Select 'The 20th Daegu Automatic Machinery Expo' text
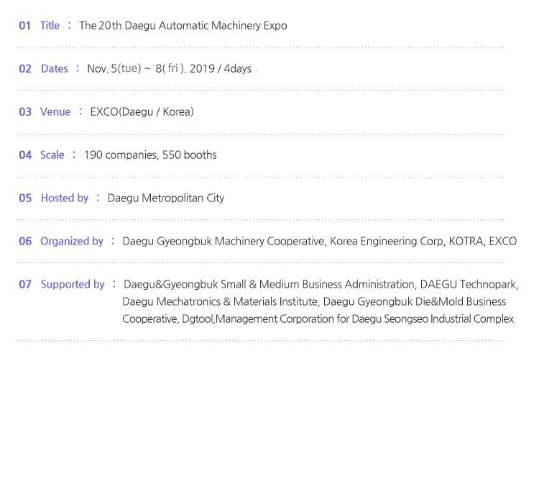The width and height of the screenshot is (539, 481). pyautogui.click(x=183, y=25)
